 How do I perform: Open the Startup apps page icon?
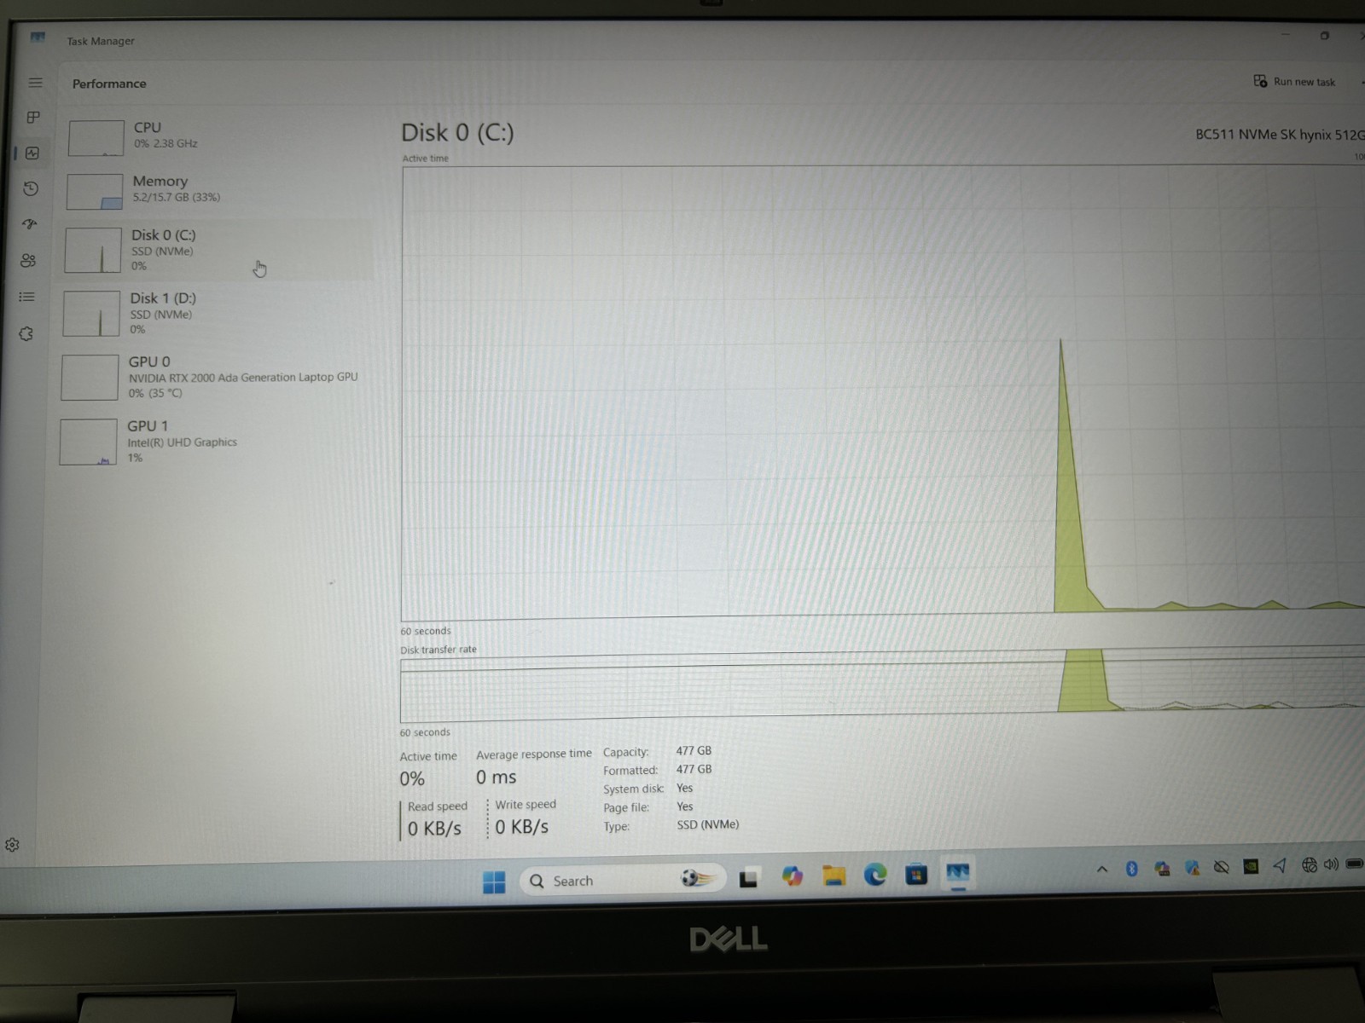point(30,224)
